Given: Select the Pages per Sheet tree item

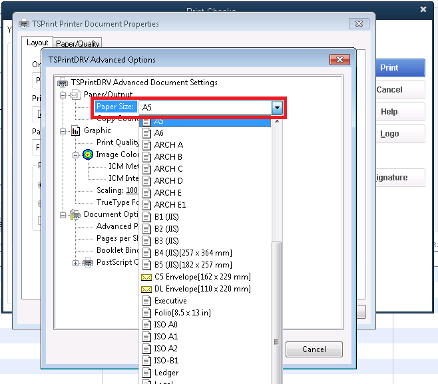Looking at the screenshot, I should (x=117, y=238).
